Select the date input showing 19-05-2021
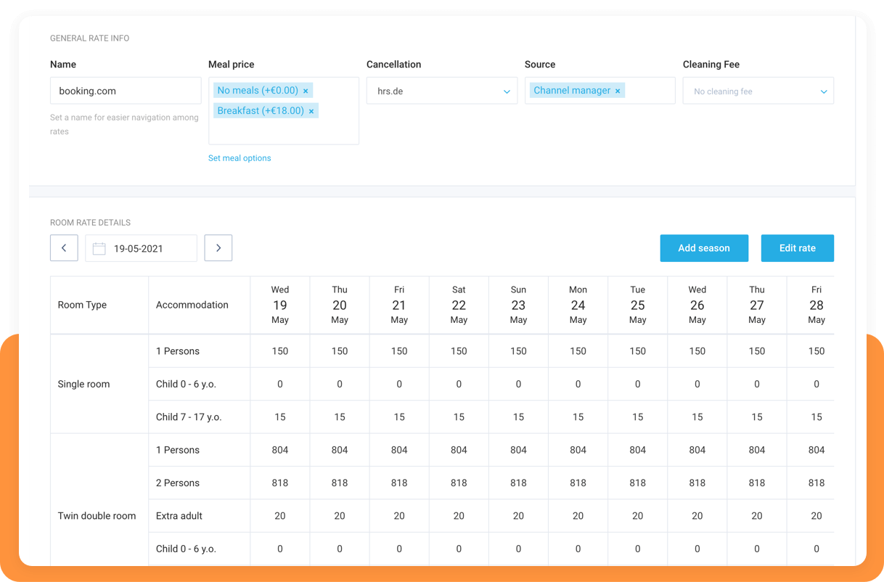This screenshot has height=582, width=884. click(x=145, y=247)
